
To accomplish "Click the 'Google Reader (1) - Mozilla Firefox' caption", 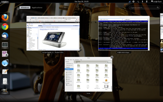I will [53, 52].
